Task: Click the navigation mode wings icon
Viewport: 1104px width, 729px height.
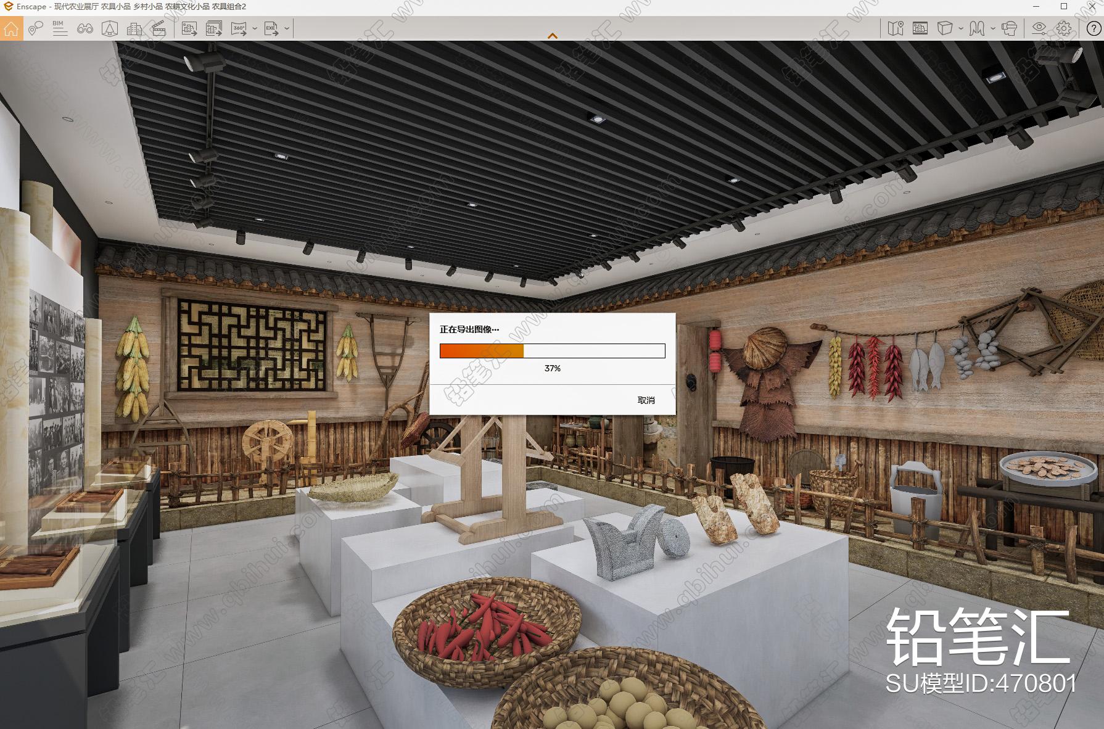Action: 977,28
